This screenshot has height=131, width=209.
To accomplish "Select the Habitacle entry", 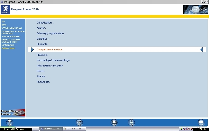I will [42, 55].
